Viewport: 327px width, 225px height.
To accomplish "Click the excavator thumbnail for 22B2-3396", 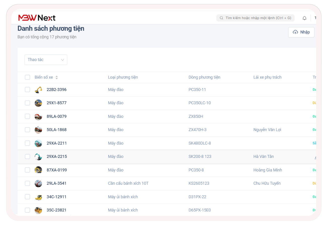I will point(38,90).
